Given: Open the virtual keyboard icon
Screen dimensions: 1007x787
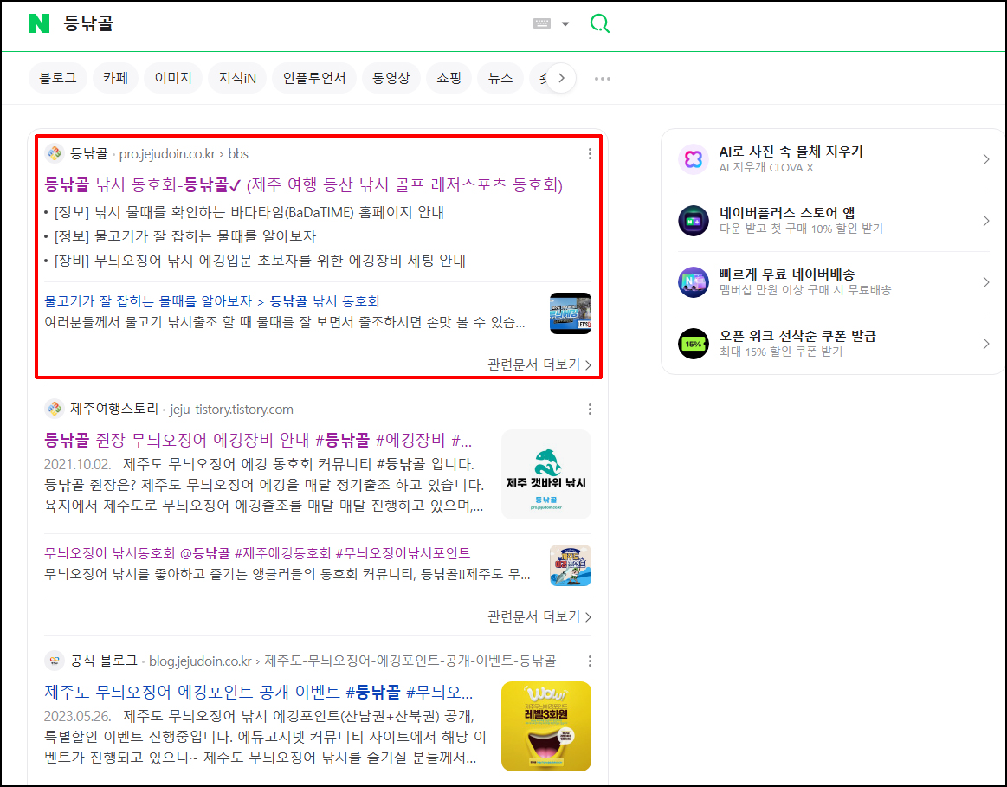Looking at the screenshot, I should [x=542, y=23].
